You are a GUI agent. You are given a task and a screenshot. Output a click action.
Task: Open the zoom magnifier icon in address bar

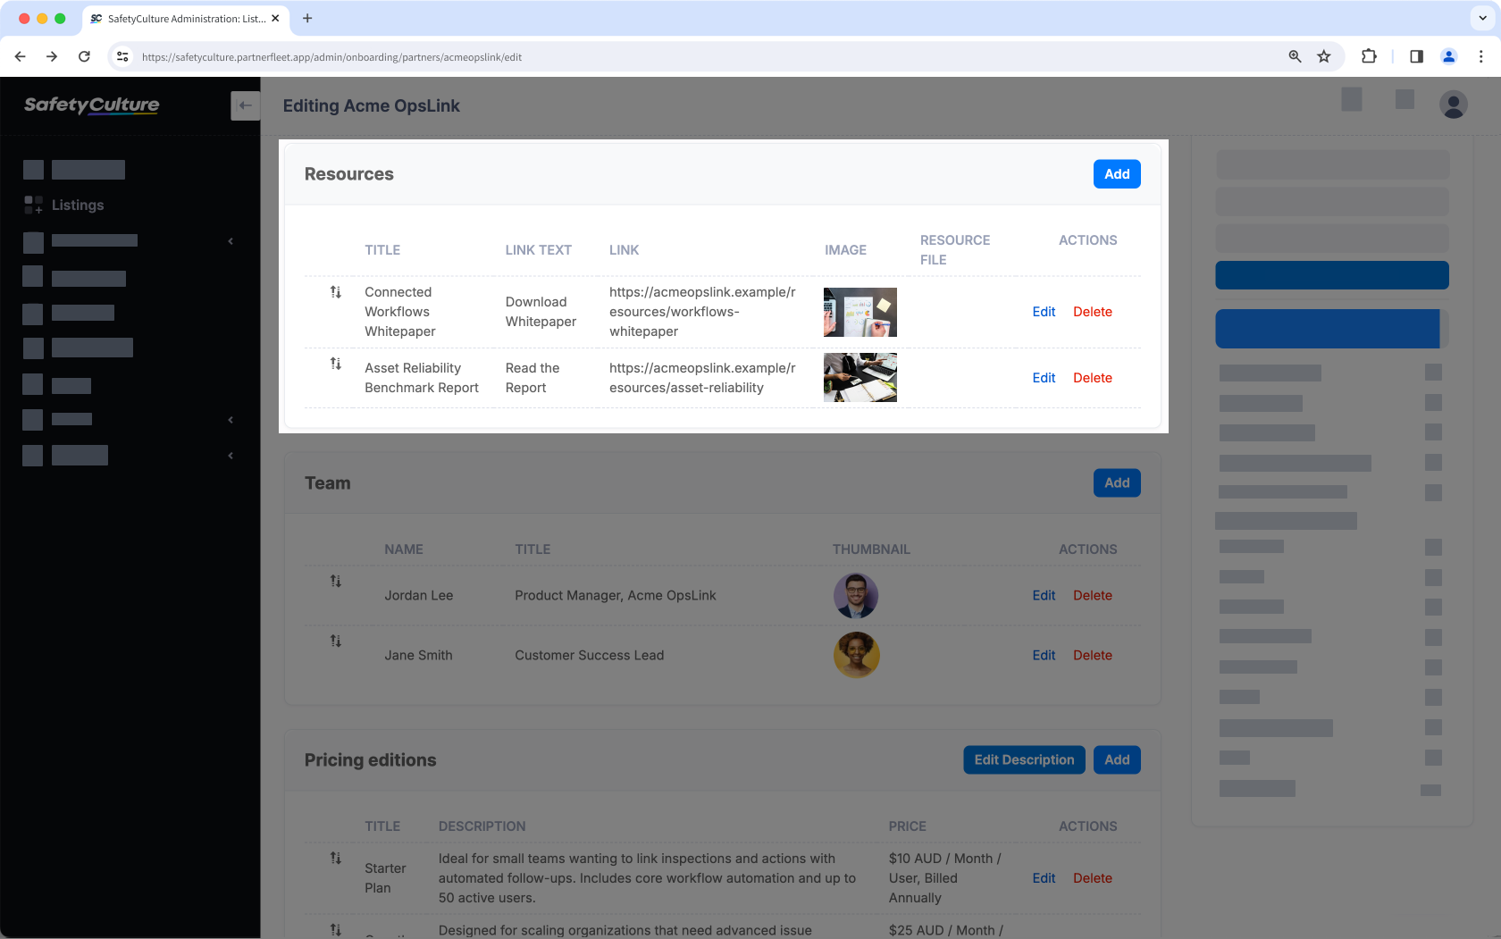1295,56
